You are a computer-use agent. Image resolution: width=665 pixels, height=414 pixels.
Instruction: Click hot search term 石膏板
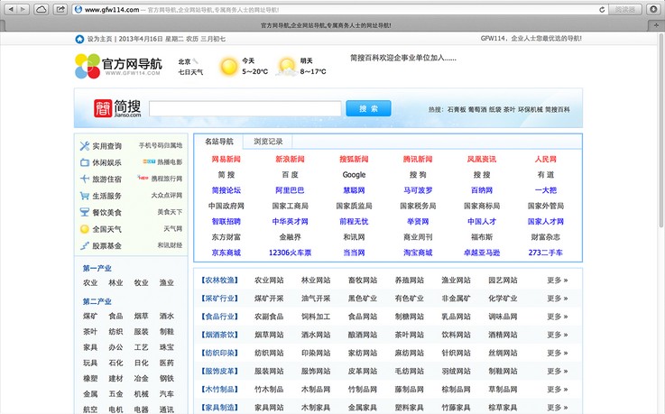pos(457,109)
